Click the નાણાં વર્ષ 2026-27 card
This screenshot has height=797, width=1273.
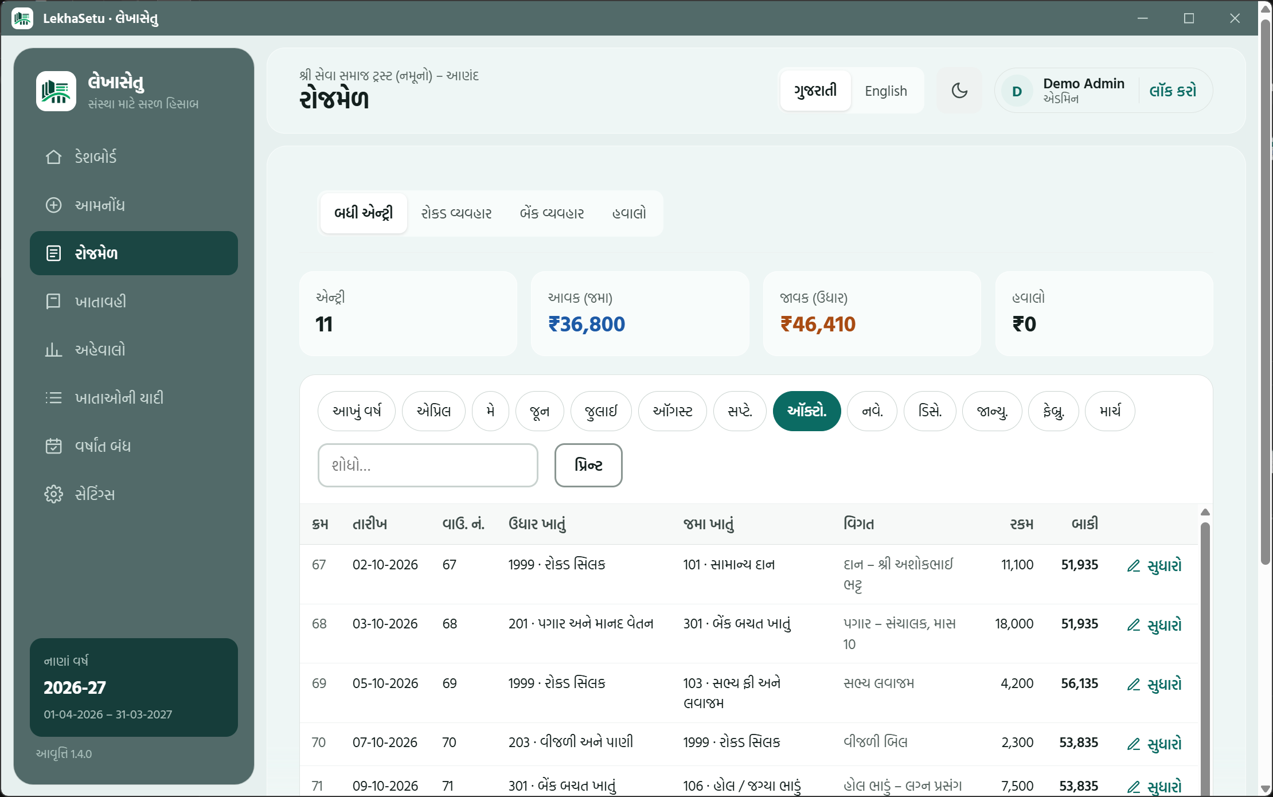click(134, 687)
